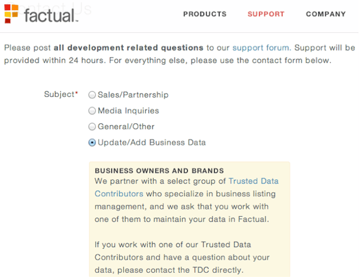Pick the General/Other radio button
Screen dimensions: 359x277
point(92,127)
